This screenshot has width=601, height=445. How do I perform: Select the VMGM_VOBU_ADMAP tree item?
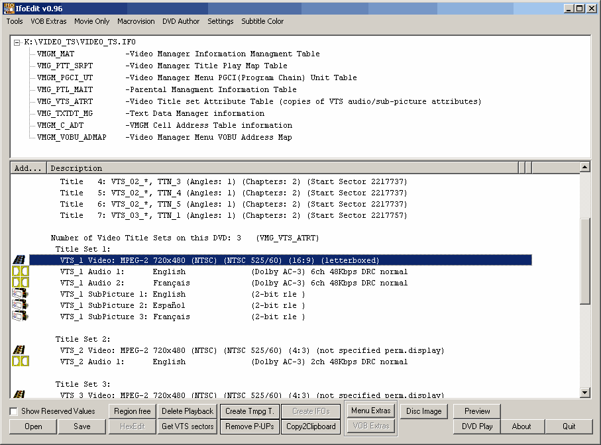click(72, 137)
